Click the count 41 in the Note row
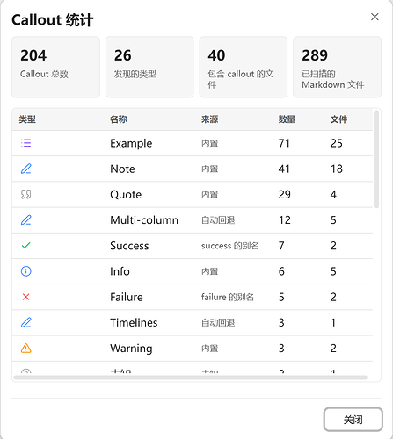The width and height of the screenshot is (393, 439). click(284, 169)
